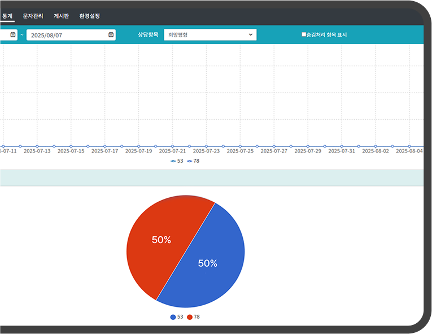Click the data point at 2025-07-13

point(37,146)
